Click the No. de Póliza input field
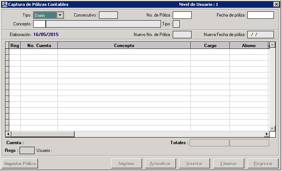 coord(182,15)
